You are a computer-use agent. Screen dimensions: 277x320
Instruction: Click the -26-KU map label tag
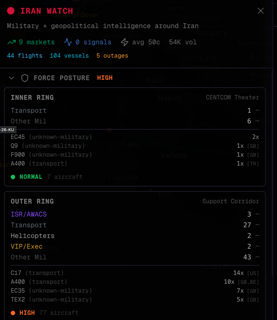point(8,130)
